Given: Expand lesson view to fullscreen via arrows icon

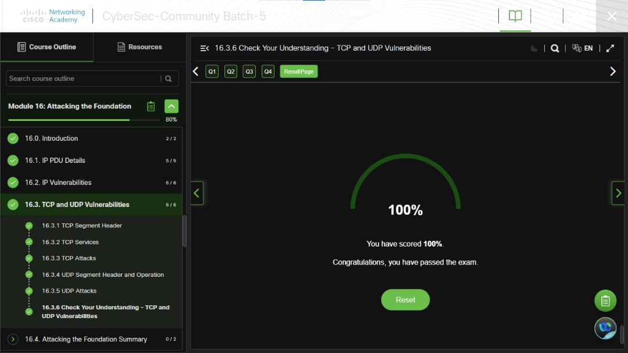Looking at the screenshot, I should (x=610, y=48).
